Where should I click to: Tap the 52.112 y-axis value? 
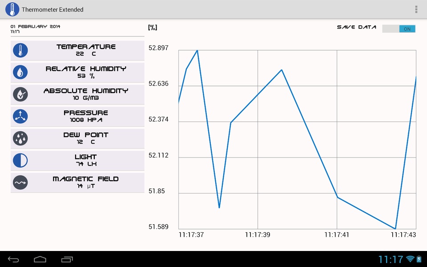pyautogui.click(x=158, y=155)
